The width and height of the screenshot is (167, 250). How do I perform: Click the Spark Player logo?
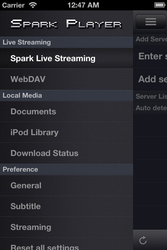point(66,24)
